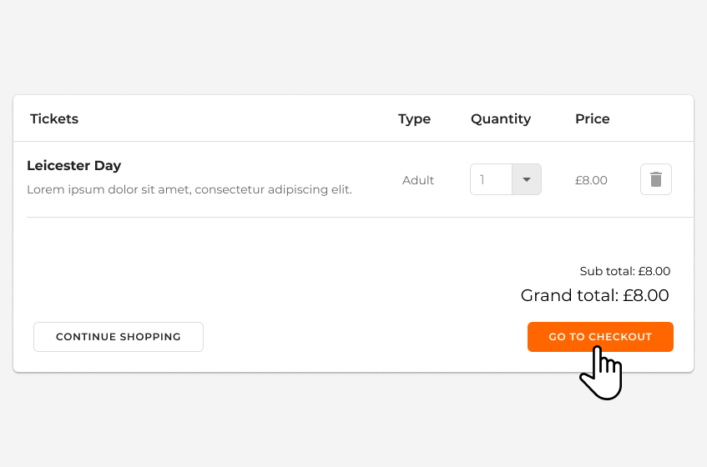The width and height of the screenshot is (707, 467).
Task: Click the Quantity column header
Action: click(500, 118)
